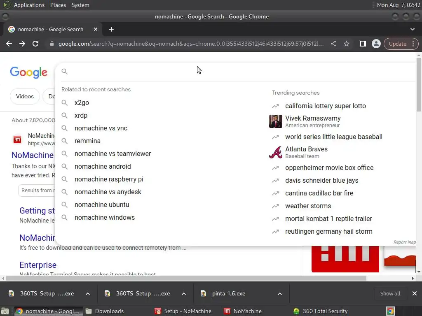Screen dimensions: 422x316
Task: Open a new tab with the plus button
Action: [x=111, y=29]
